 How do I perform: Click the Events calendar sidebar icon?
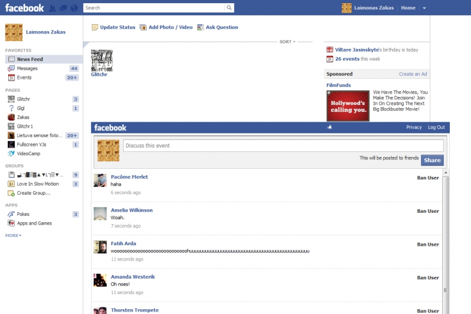[11, 78]
